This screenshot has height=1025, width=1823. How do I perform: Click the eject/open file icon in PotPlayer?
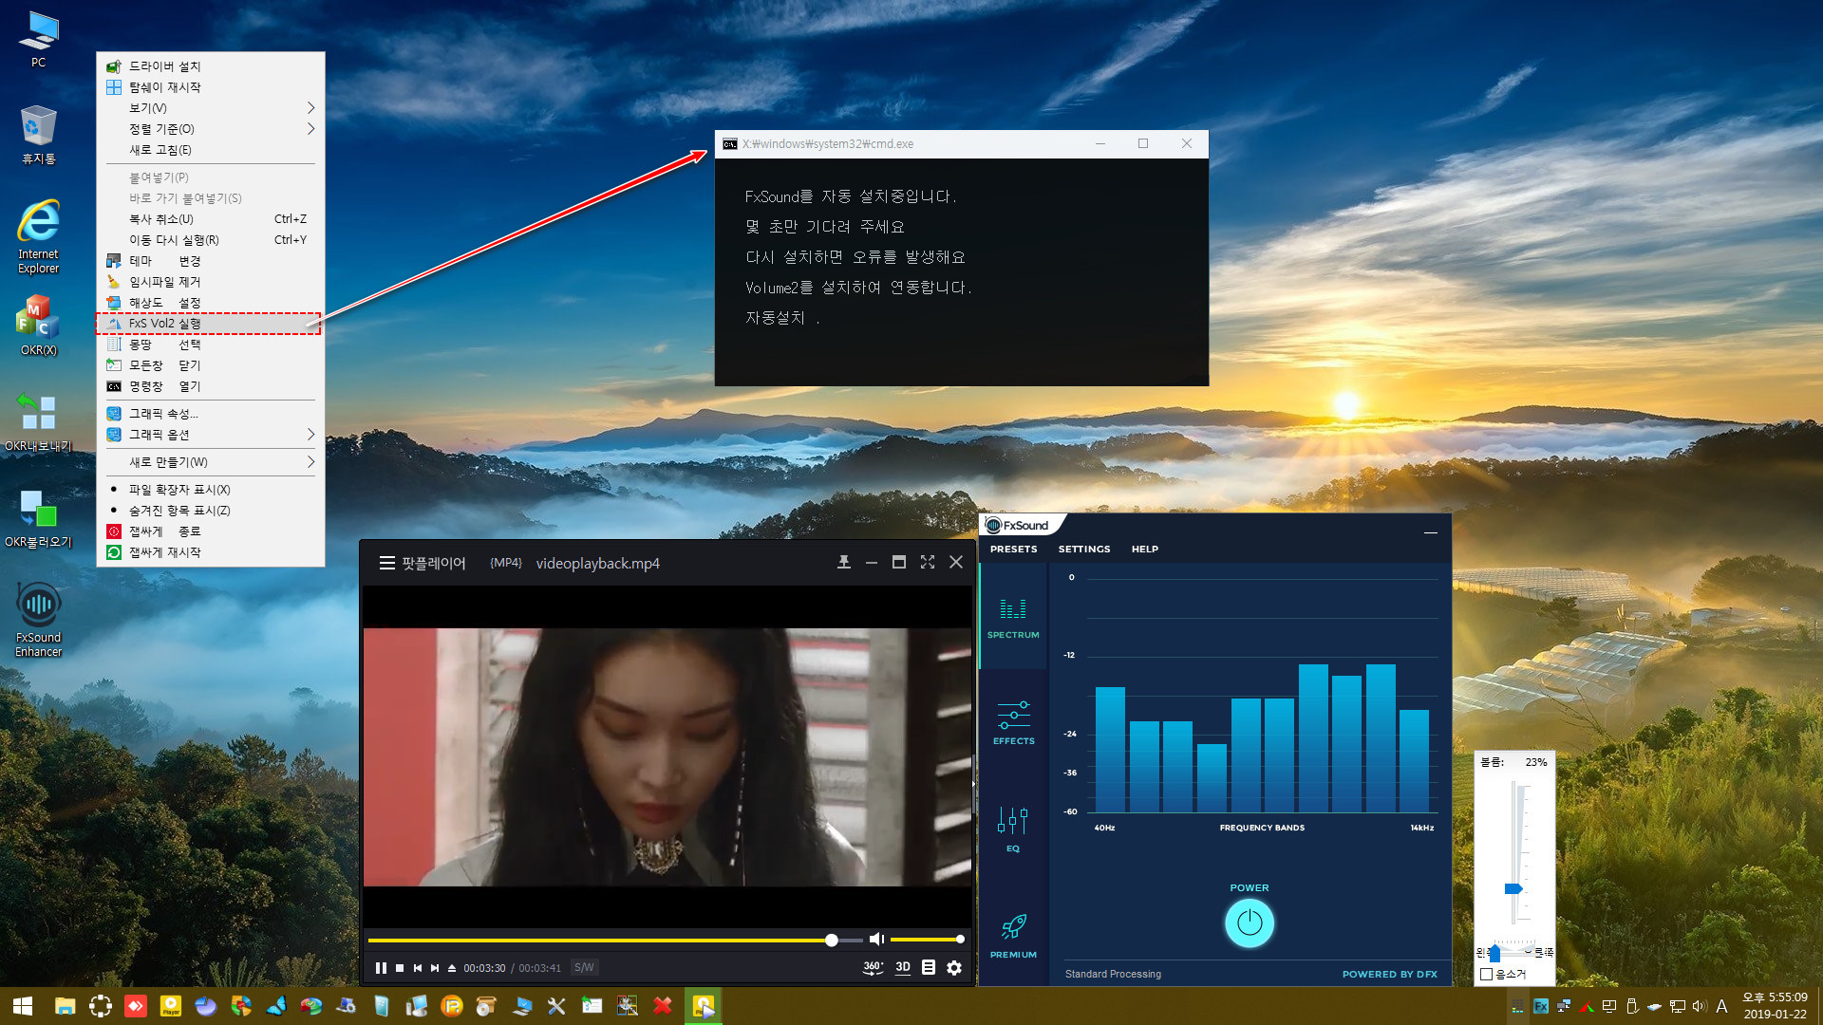point(452,968)
